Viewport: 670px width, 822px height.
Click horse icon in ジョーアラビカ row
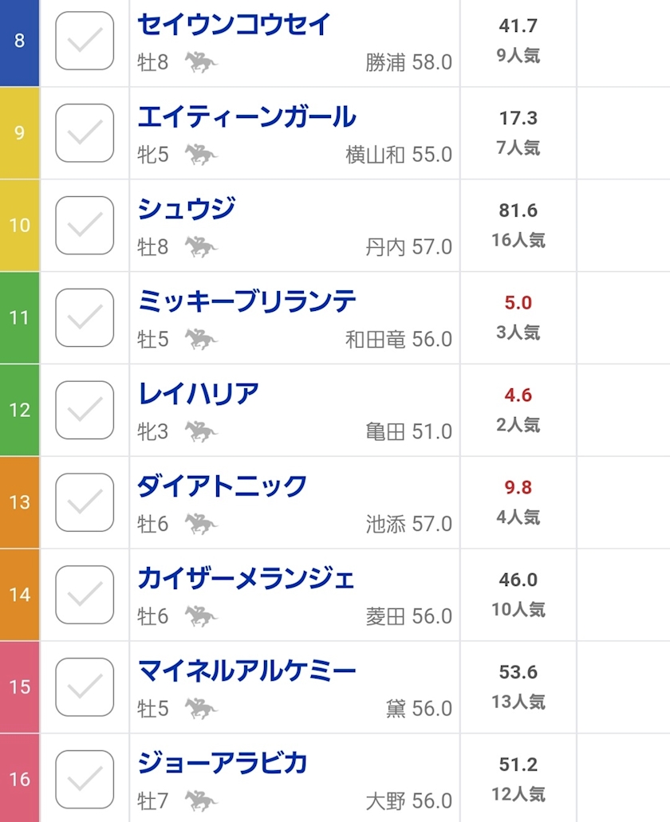pyautogui.click(x=201, y=800)
